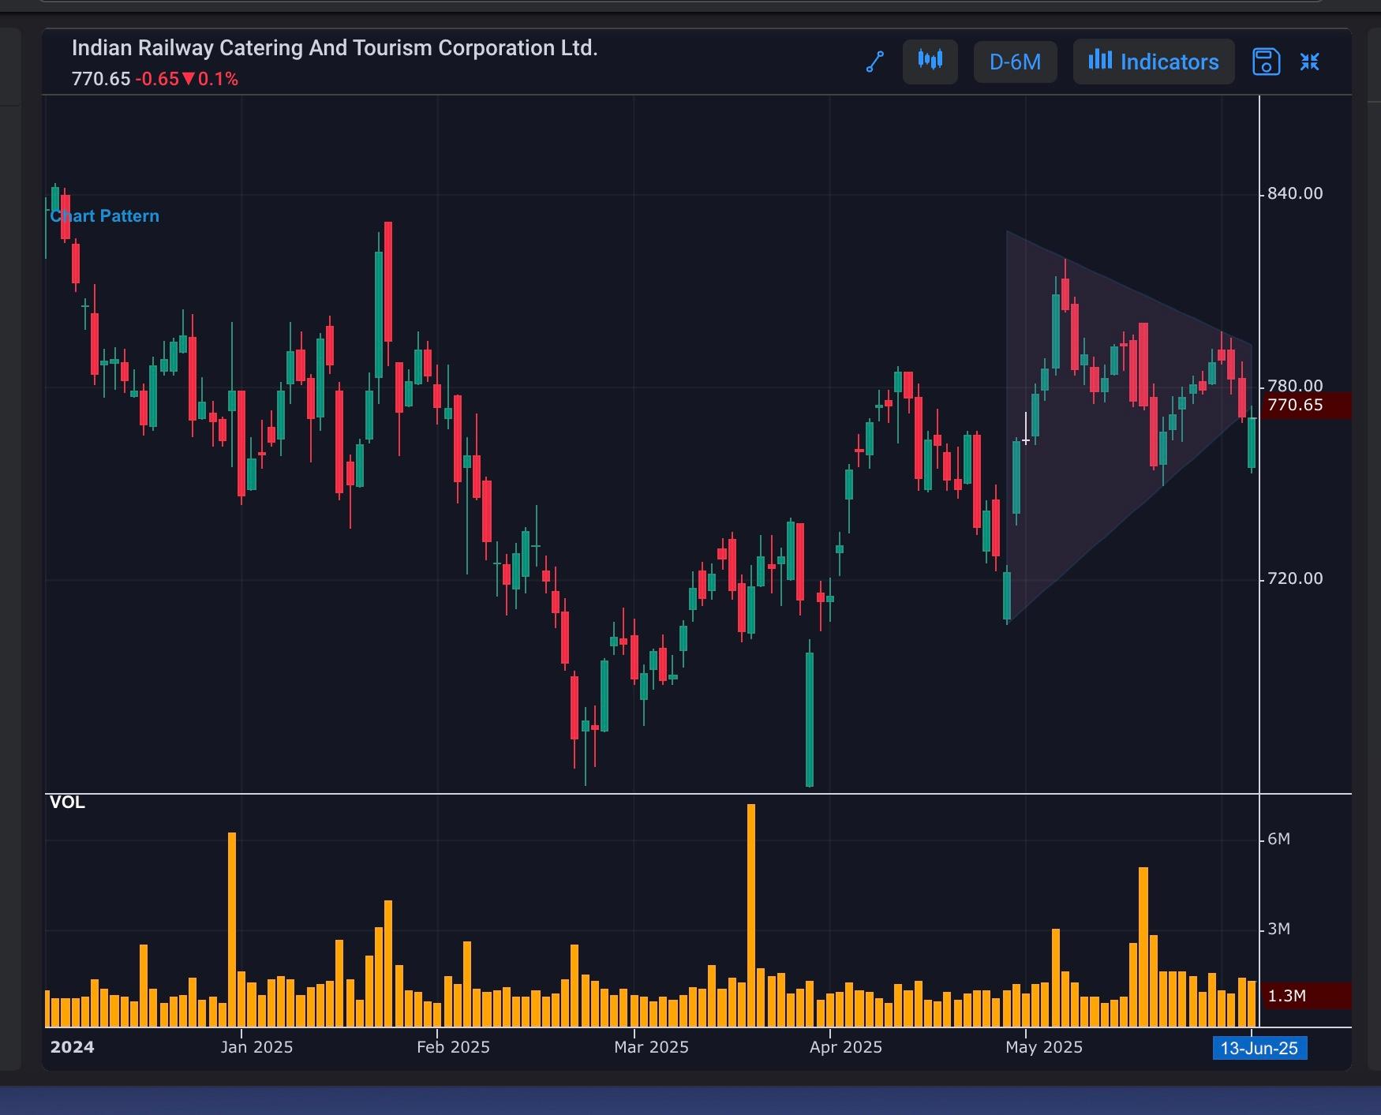Open the candlestick chart type selector
The height and width of the screenshot is (1115, 1381).
pyautogui.click(x=930, y=62)
